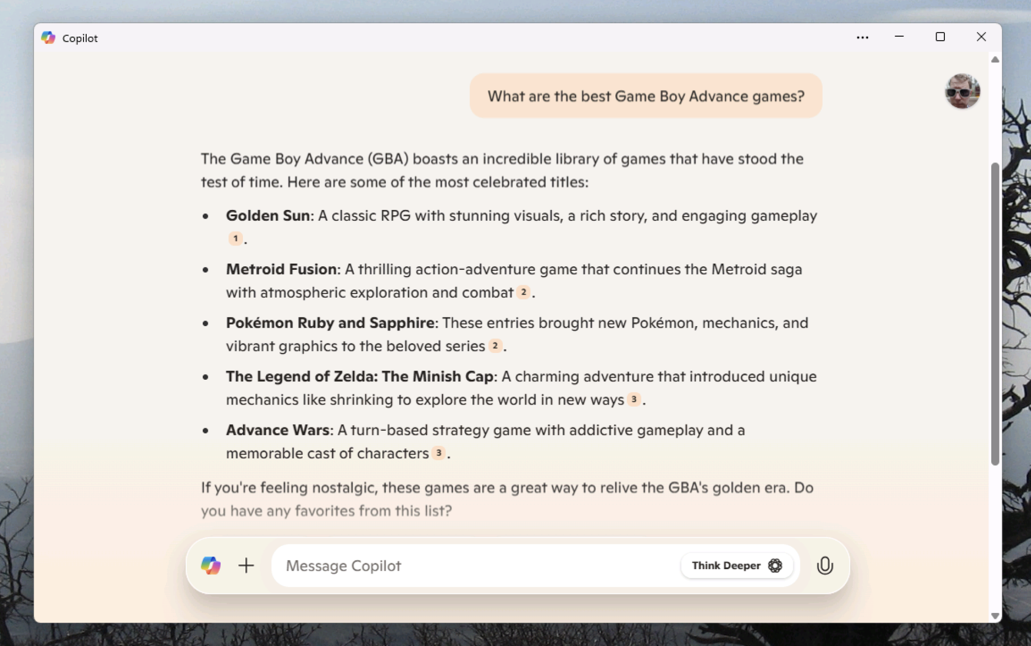Open the three-dot more options menu
This screenshot has height=646, width=1031.
(862, 37)
